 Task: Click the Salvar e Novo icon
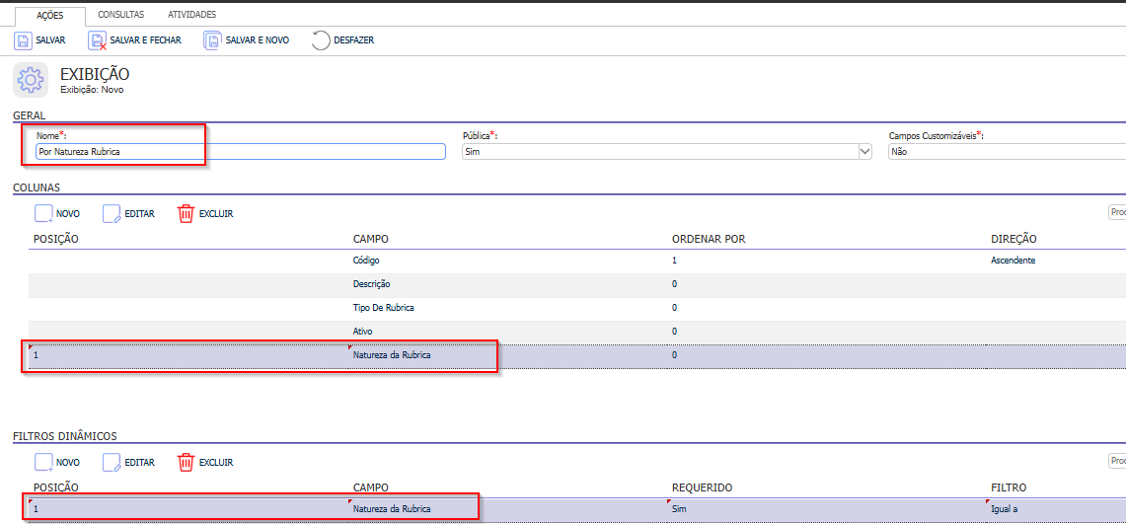[212, 40]
